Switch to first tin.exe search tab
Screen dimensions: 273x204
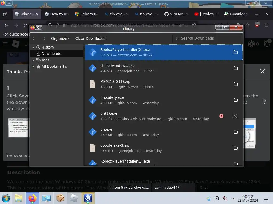[116, 14]
